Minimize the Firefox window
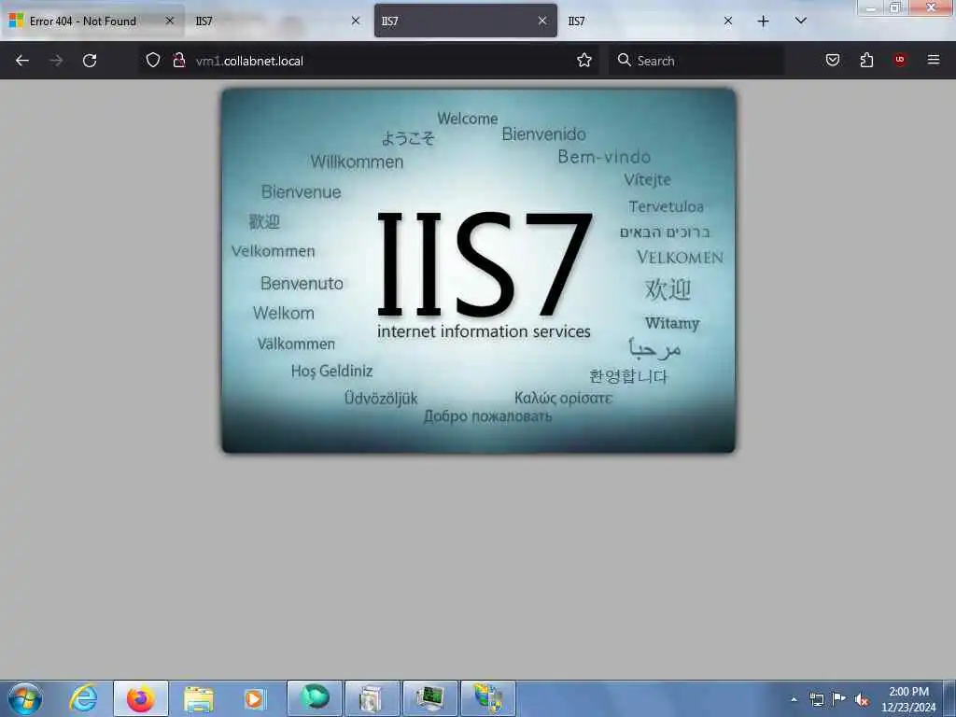Screen dimensions: 956x717 pyautogui.click(x=871, y=7)
